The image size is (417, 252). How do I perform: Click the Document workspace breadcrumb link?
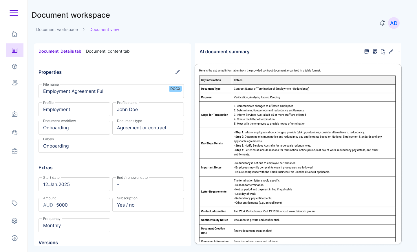click(x=57, y=29)
